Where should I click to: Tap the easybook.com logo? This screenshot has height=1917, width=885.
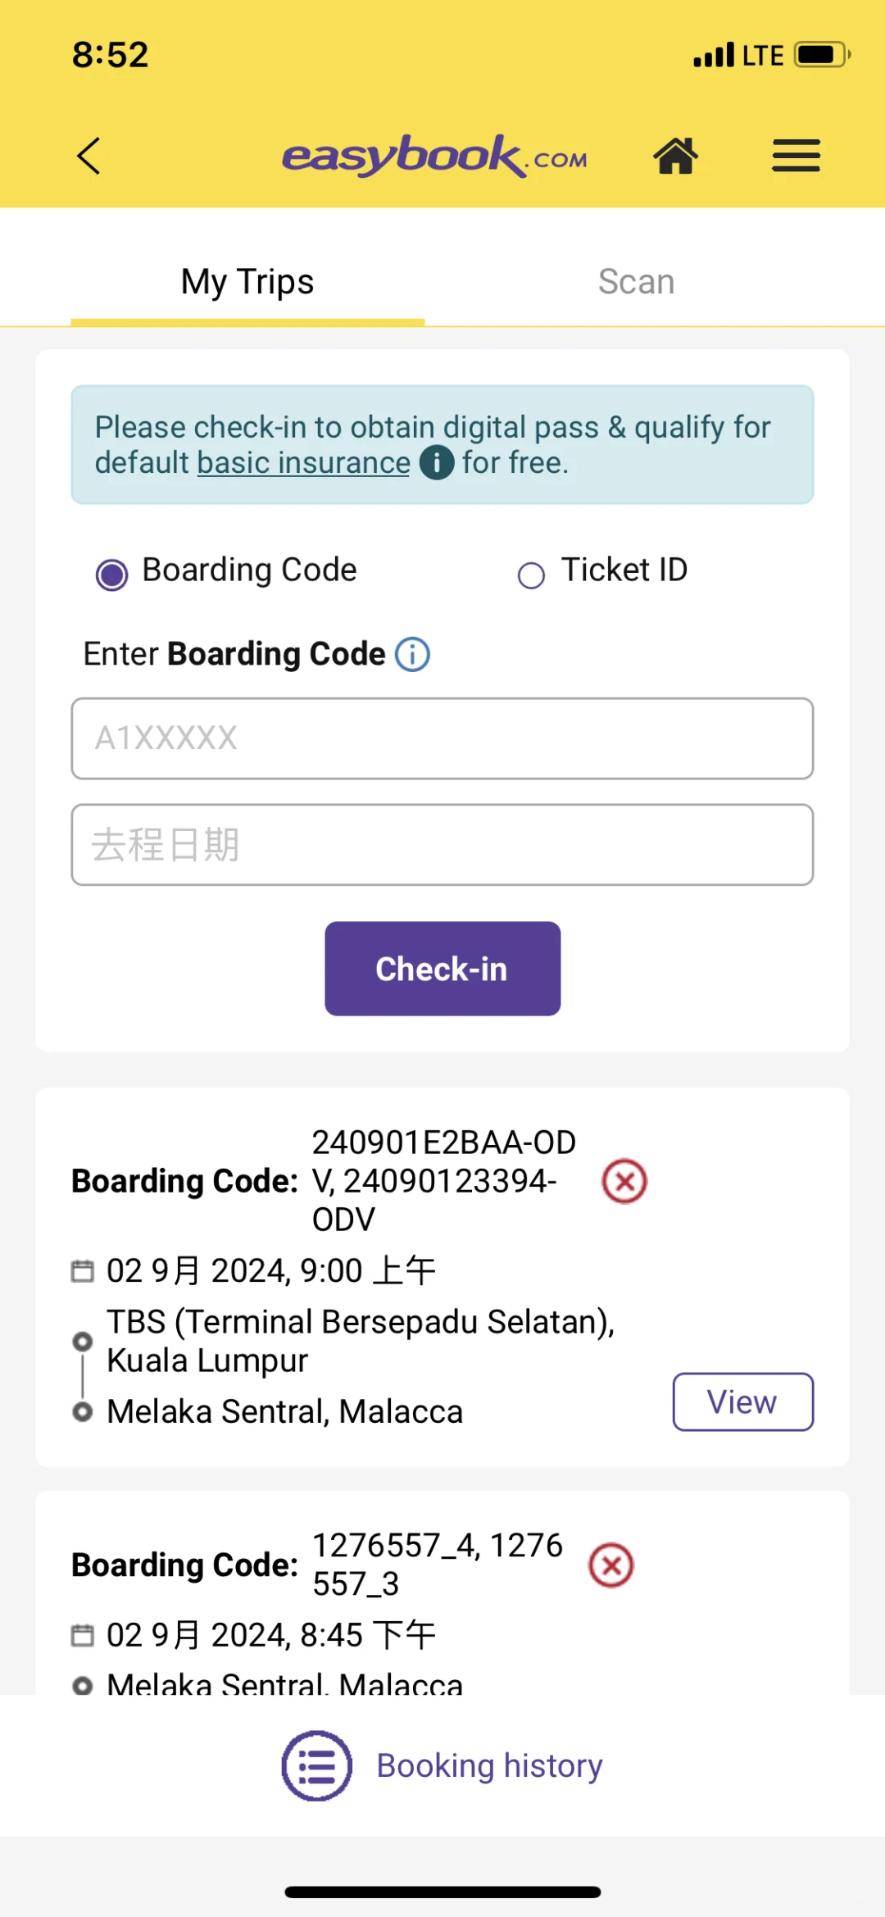click(435, 156)
